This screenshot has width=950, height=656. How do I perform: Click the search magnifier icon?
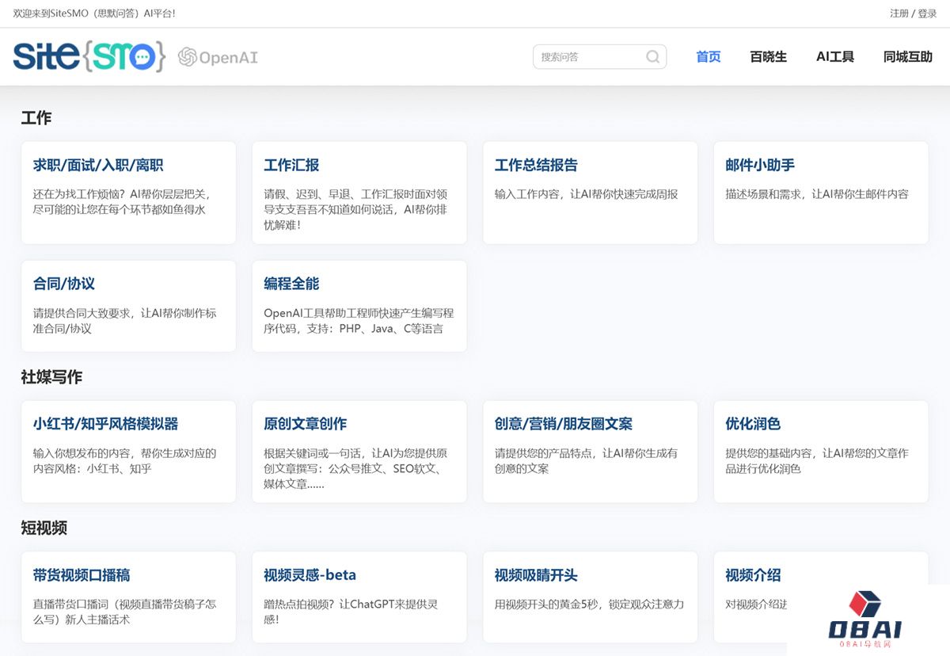coord(652,57)
